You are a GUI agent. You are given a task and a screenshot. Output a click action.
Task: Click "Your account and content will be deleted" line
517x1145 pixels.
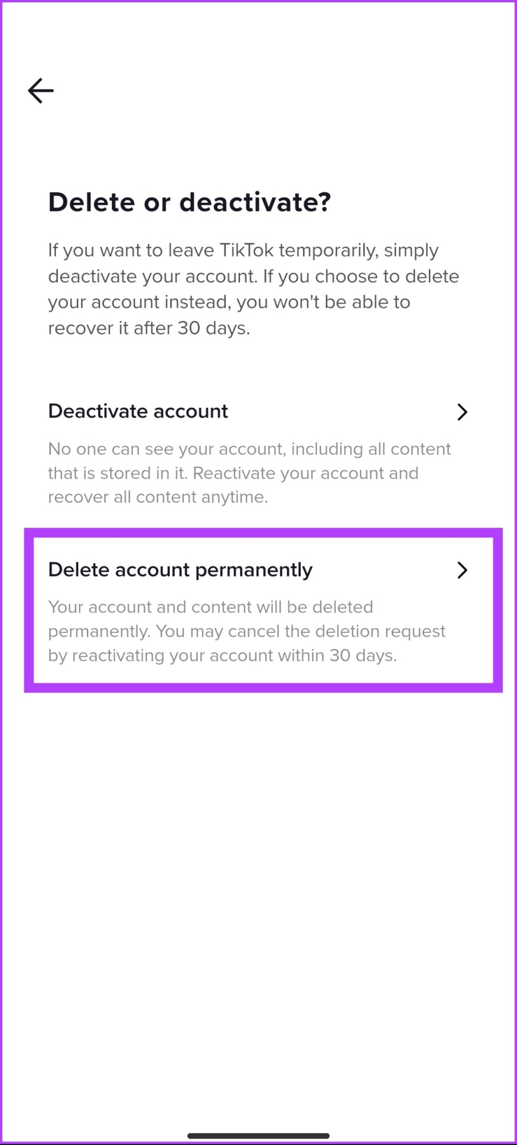(x=211, y=607)
